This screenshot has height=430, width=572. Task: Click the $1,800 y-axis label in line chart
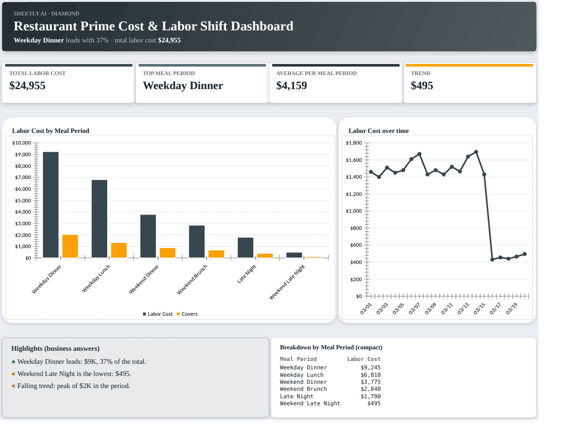pyautogui.click(x=354, y=143)
